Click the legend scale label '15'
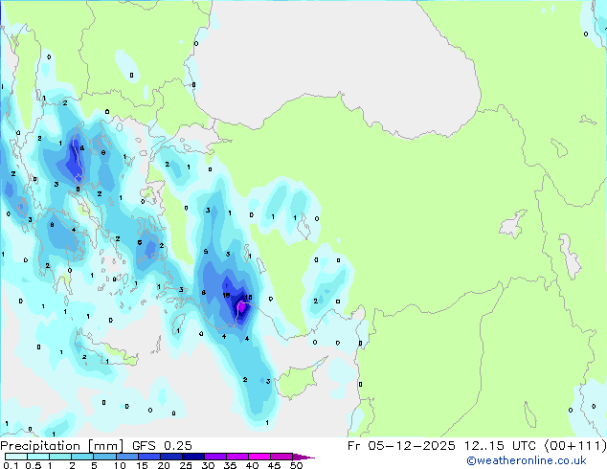Viewport: 607px width, 469px height. (x=142, y=465)
